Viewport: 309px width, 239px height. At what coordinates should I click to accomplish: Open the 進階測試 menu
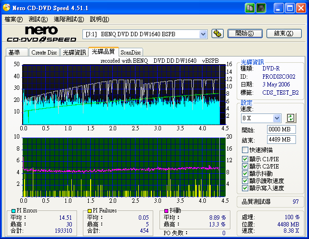click(x=68, y=19)
